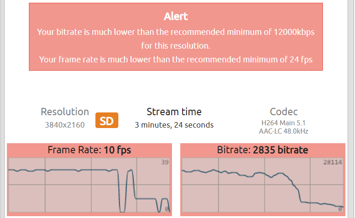Click the 3 minutes, 24 seconds value
The image size is (355, 218).
[x=174, y=124]
